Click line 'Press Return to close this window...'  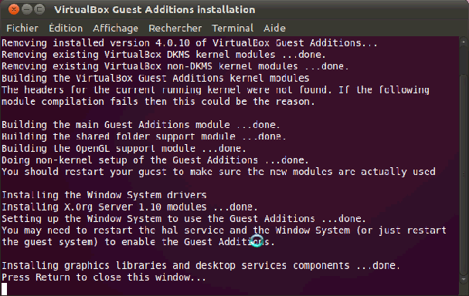104,277
